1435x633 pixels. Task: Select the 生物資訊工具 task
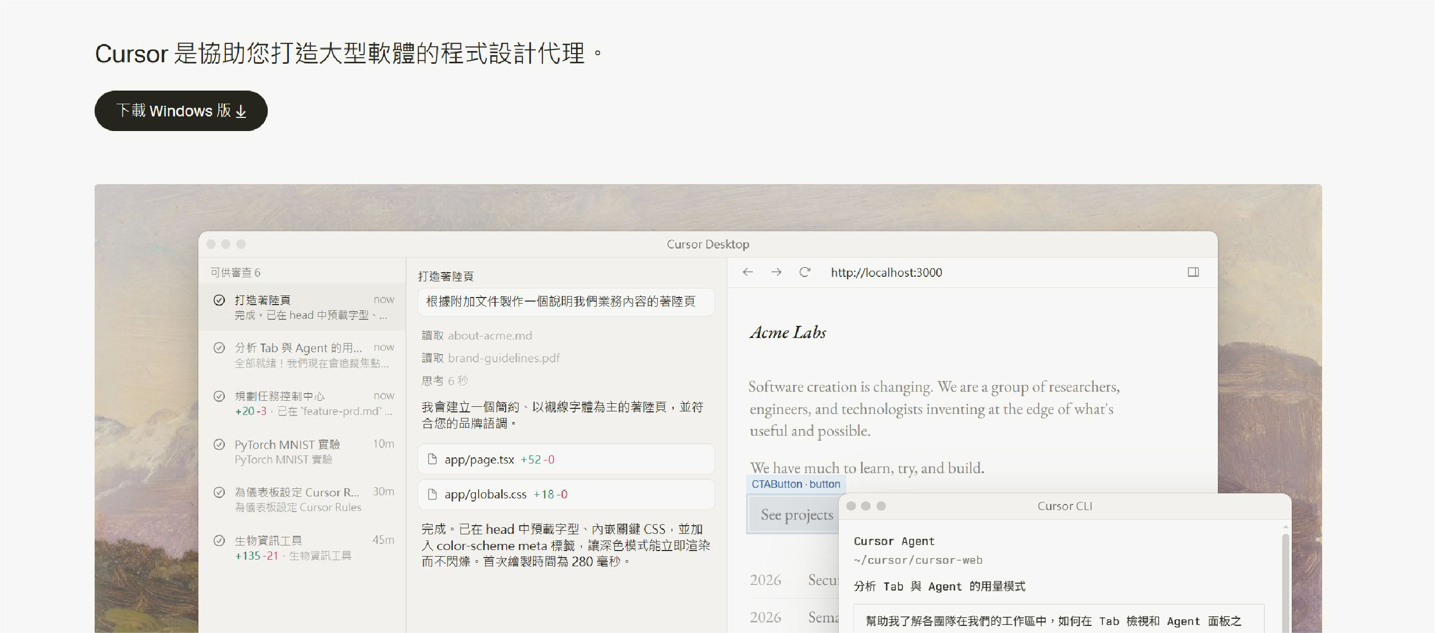coord(303,548)
